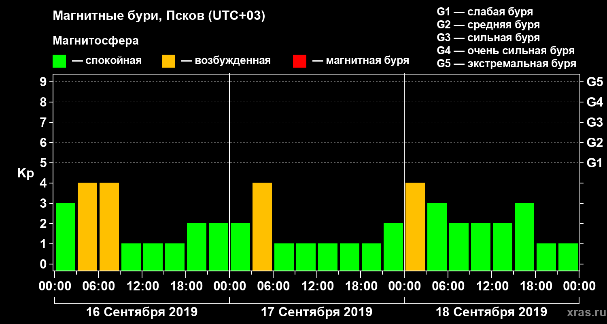
Task: Click the orange 'возбужденная' legend swatch
Action: [x=168, y=61]
